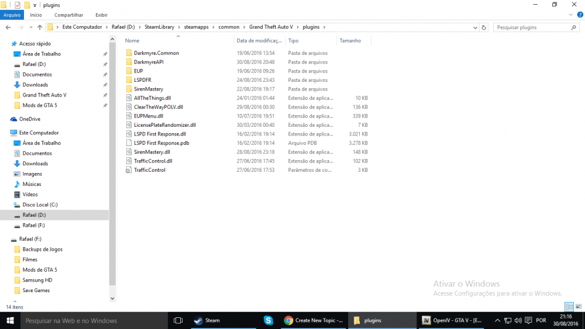Select LSPD First Response.pdb file
The height and width of the screenshot is (329, 585).
click(x=161, y=143)
